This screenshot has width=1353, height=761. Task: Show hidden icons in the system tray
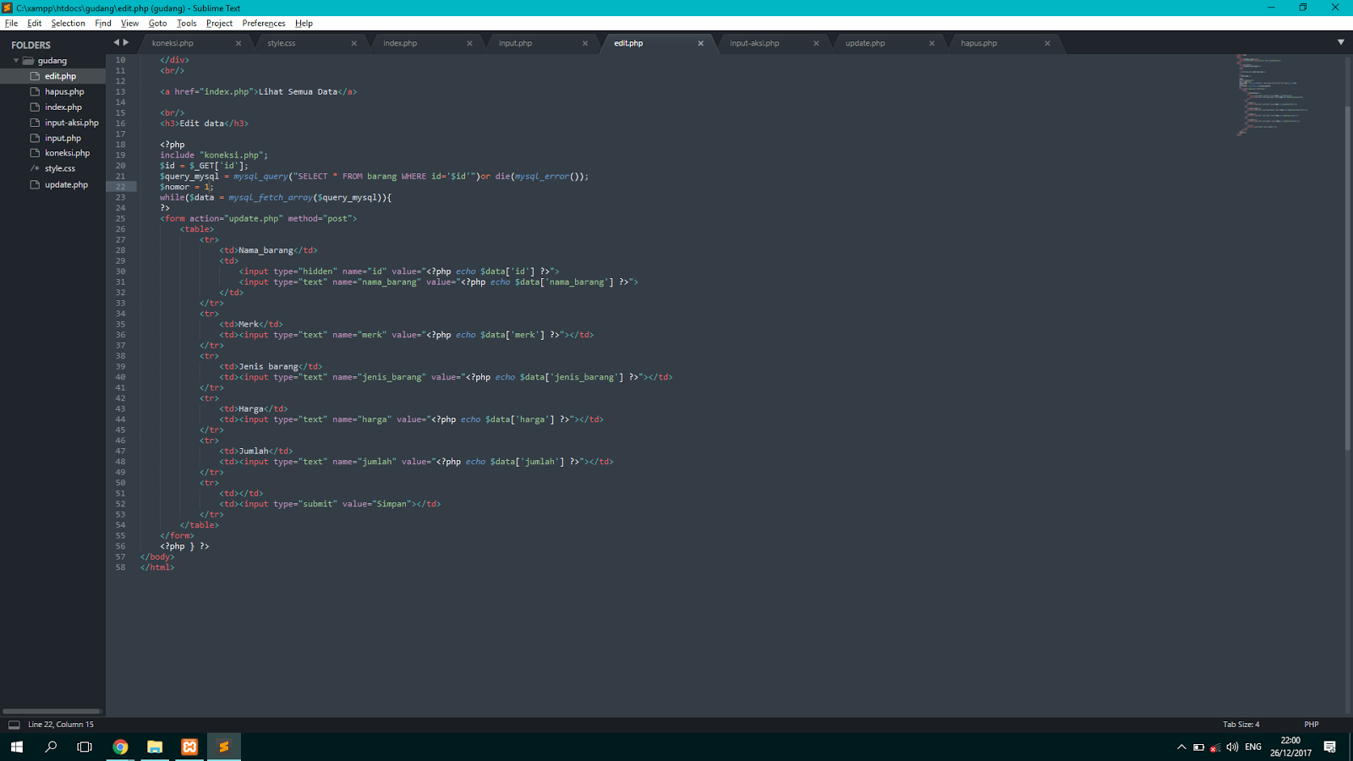(x=1182, y=747)
